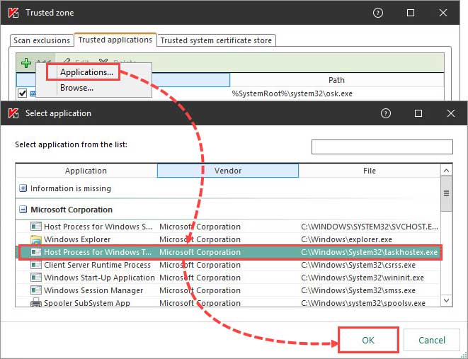This screenshot has height=359, width=468.
Task: Click Microsoft Corporation vendor in Windows Explorer row
Action: [200, 239]
